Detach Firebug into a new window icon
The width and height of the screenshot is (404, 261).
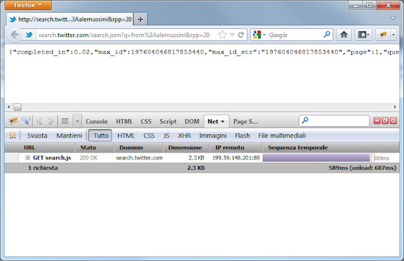pos(385,120)
